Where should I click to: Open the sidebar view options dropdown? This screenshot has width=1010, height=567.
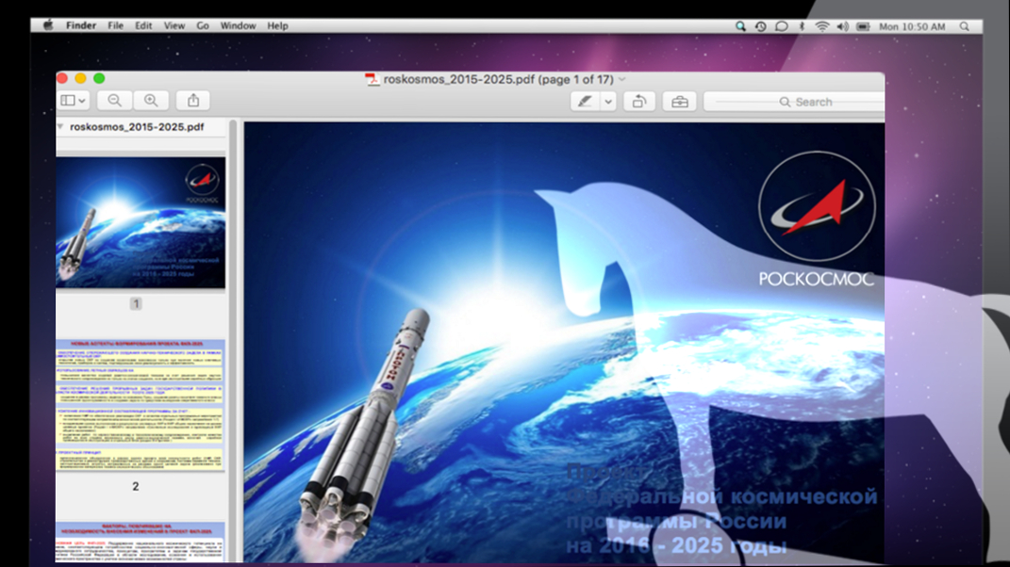coord(73,101)
